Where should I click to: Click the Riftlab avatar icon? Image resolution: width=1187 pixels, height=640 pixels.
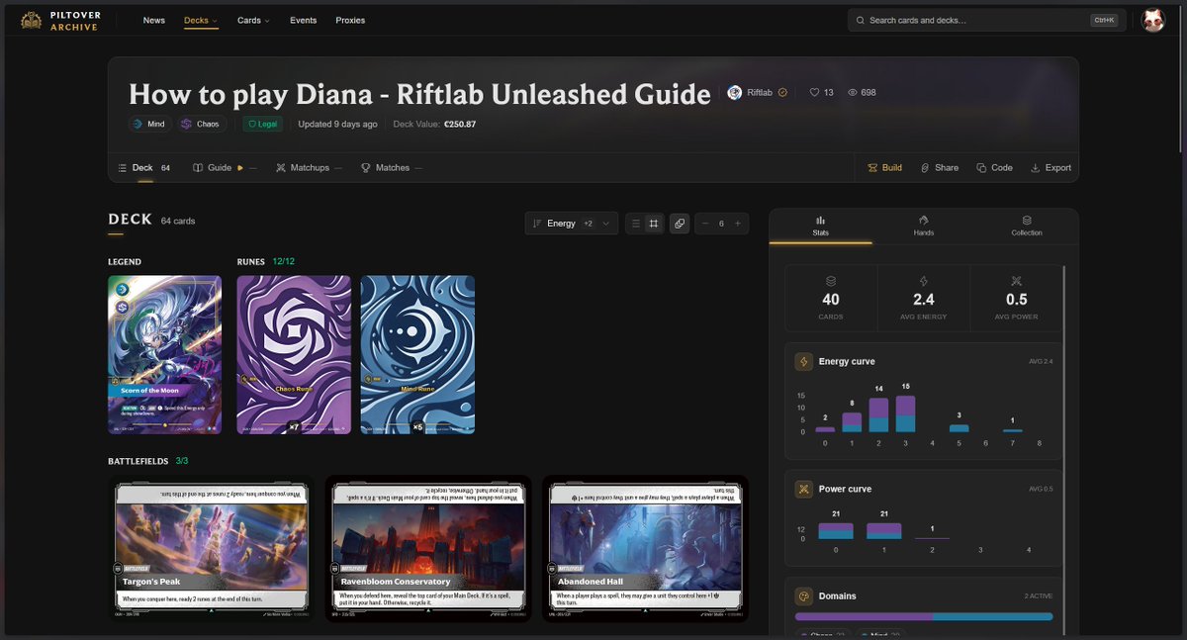click(735, 93)
